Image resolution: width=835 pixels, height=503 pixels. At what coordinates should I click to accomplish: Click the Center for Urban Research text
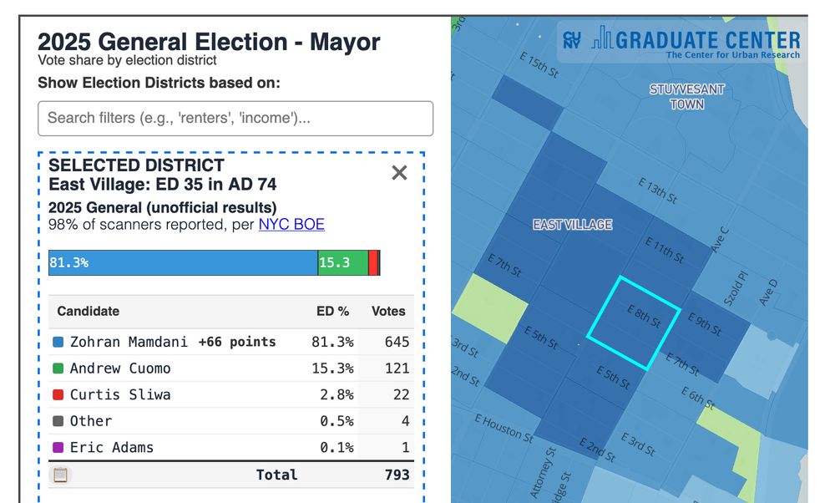pos(732,55)
